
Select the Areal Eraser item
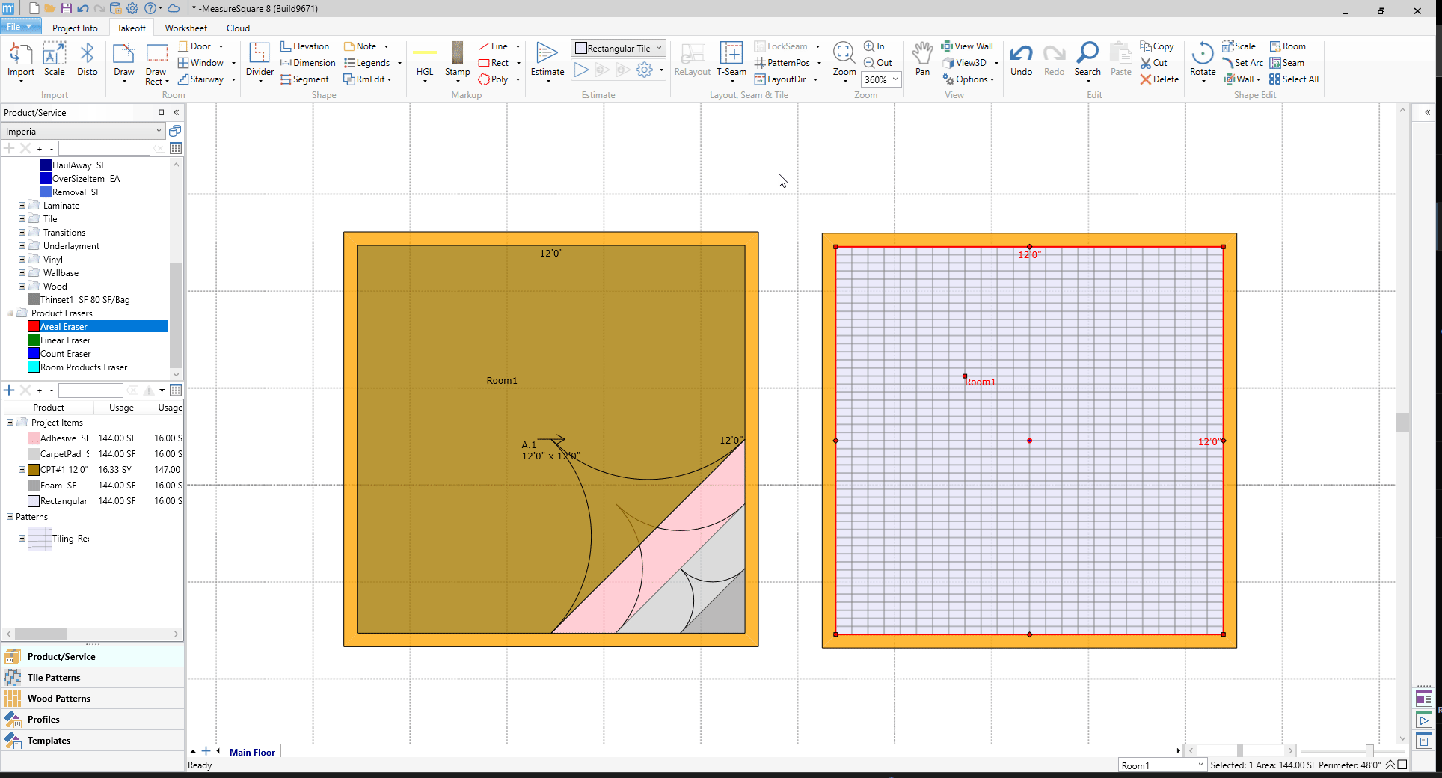64,327
